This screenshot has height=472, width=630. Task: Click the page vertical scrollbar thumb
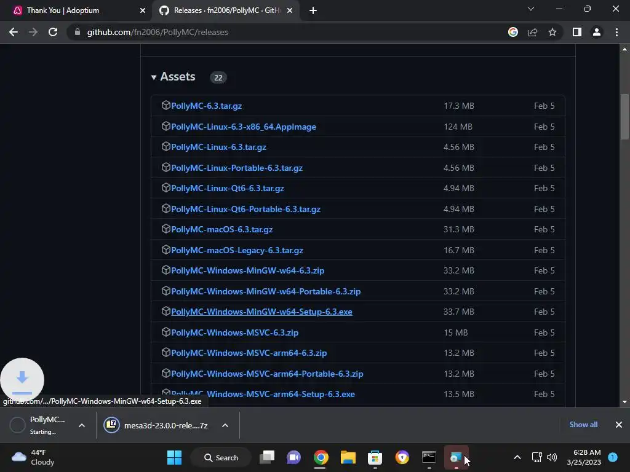click(624, 117)
